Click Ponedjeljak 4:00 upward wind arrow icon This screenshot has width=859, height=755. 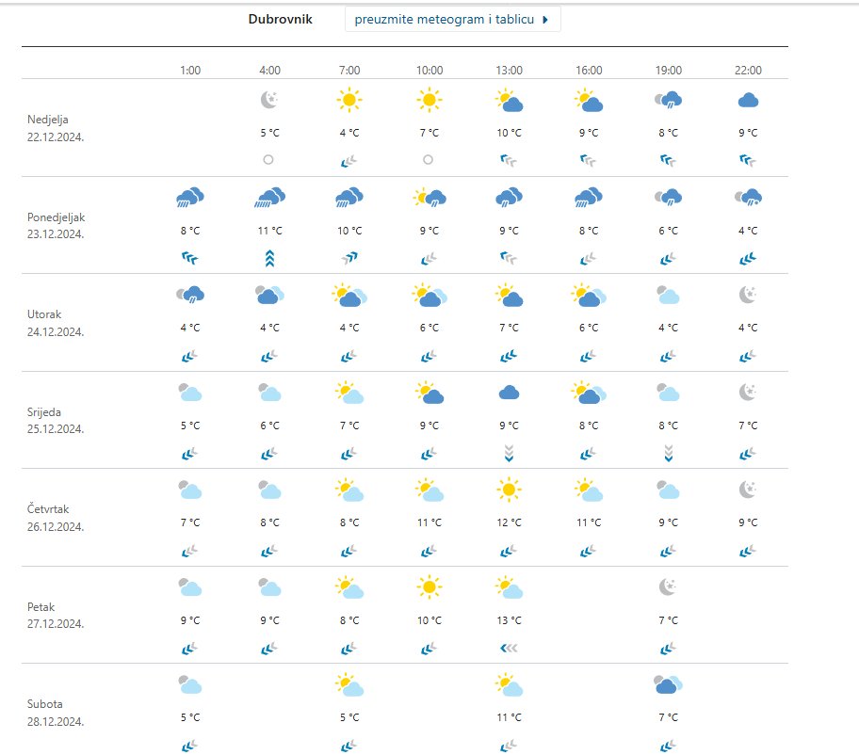[x=269, y=259]
